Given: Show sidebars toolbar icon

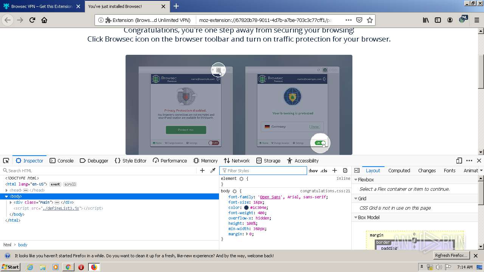Looking at the screenshot, I should 438,20.
